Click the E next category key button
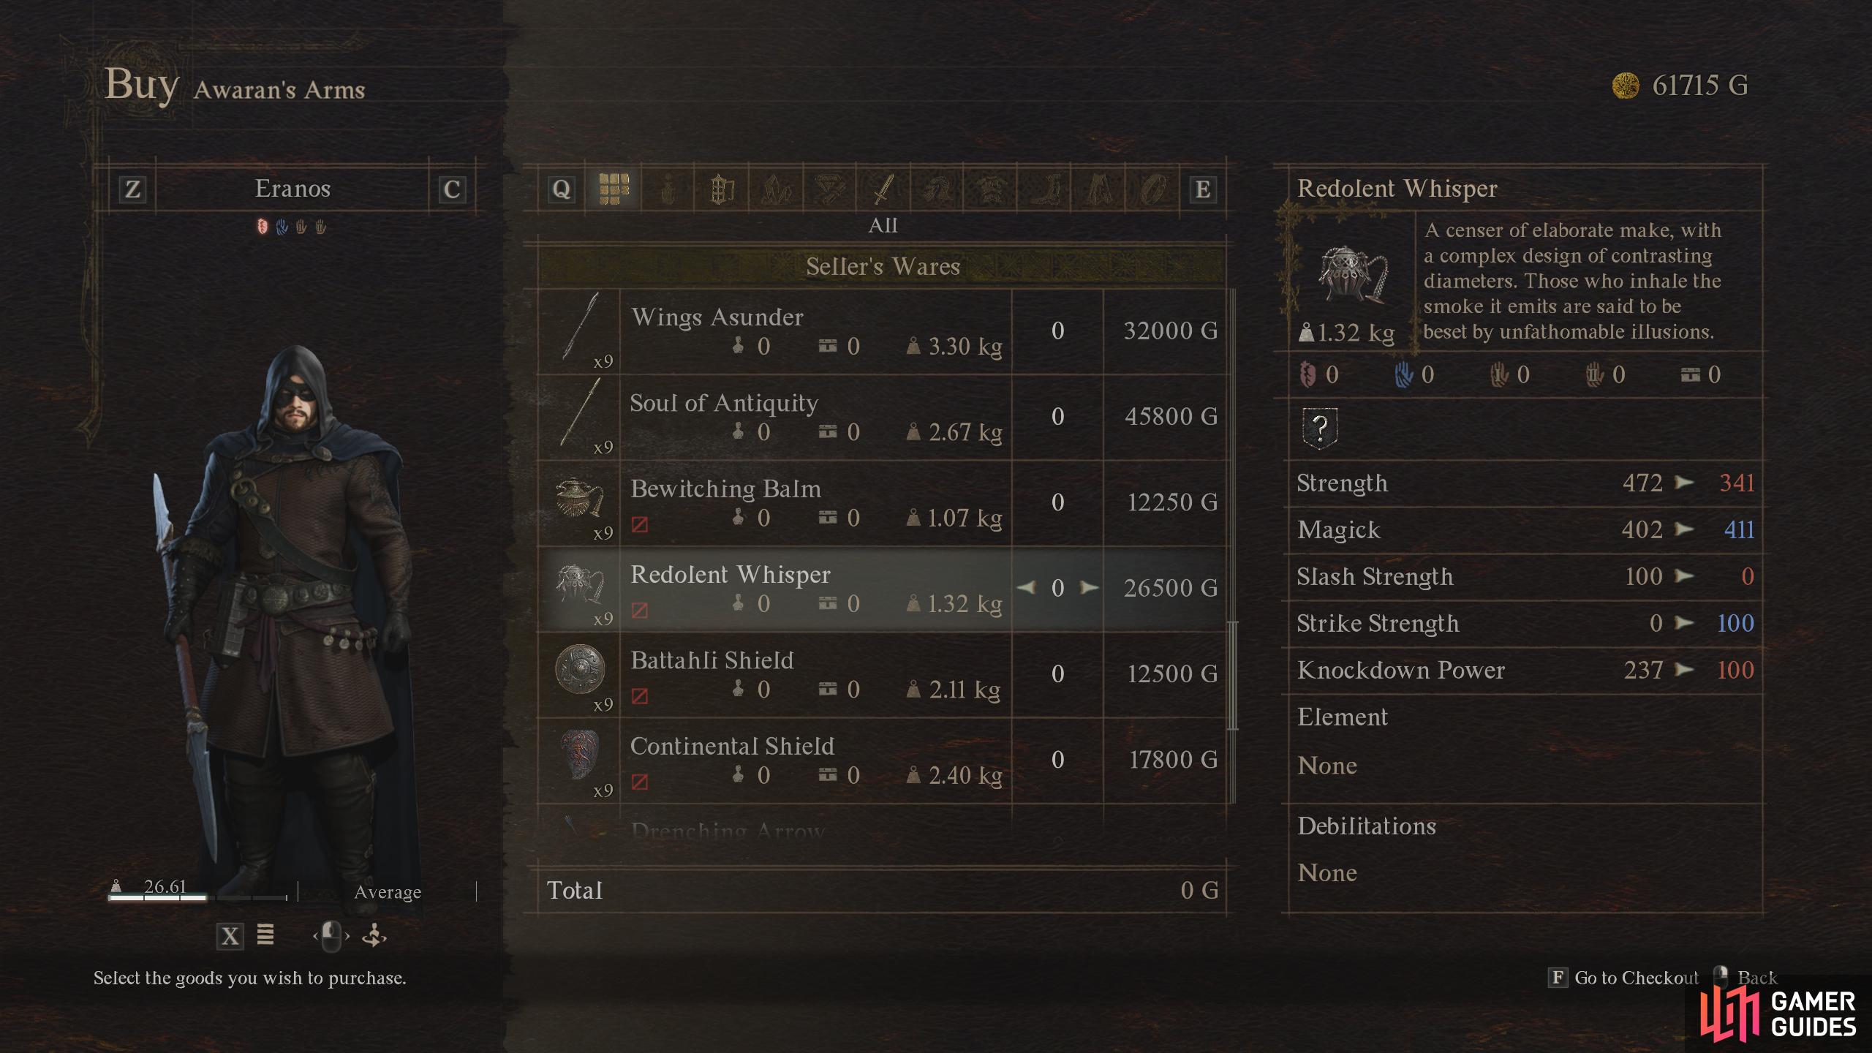 (1202, 189)
